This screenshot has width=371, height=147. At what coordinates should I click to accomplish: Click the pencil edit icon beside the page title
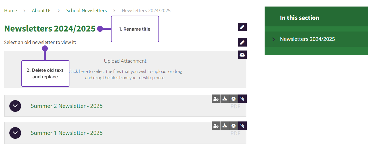[242, 27]
